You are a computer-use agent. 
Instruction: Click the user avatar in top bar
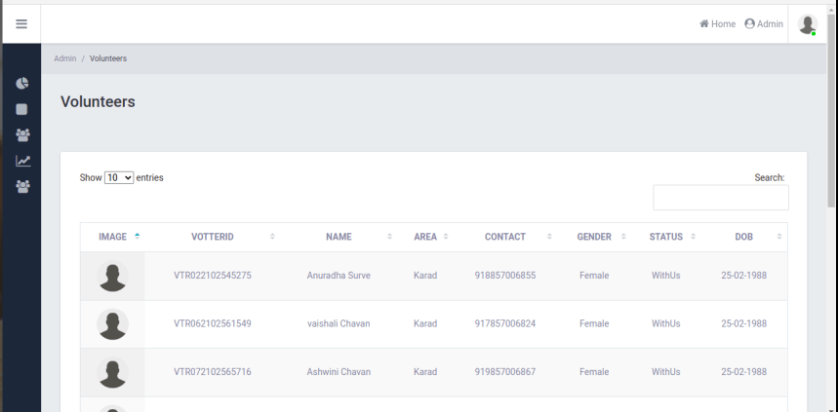(807, 24)
